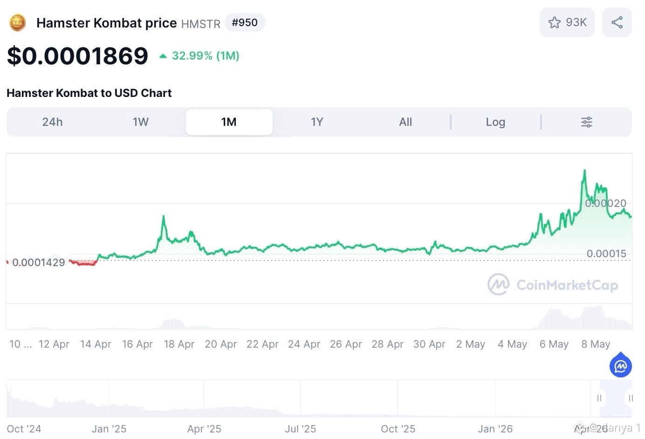Switch chart to the 1Y range

coord(317,122)
